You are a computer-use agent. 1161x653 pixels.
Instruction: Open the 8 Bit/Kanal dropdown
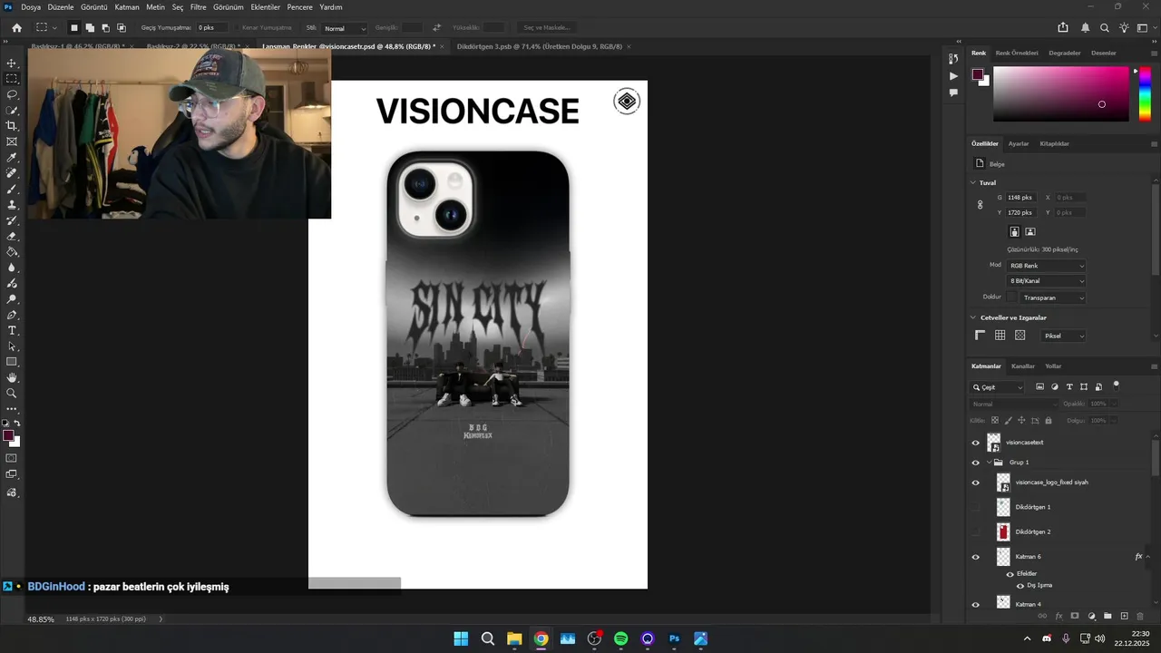(1047, 281)
